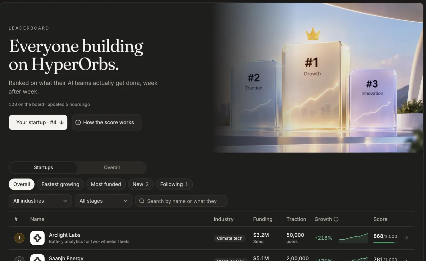Click "Battery analytics for two-wheeler fleets" description

tap(89, 241)
